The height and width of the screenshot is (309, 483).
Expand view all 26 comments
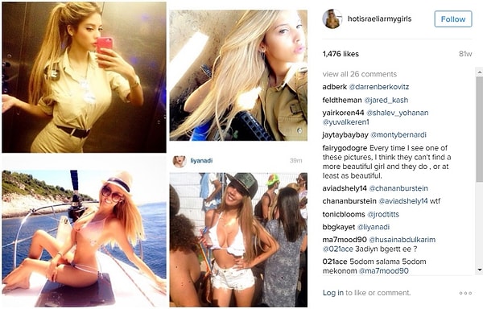tap(360, 74)
